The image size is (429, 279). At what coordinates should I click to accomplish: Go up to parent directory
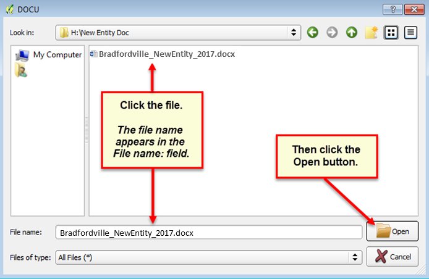352,33
